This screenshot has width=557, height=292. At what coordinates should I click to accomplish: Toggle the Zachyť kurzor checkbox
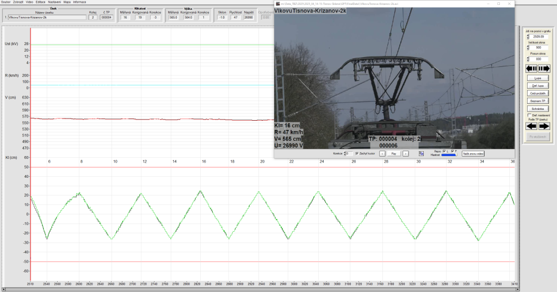(x=357, y=153)
